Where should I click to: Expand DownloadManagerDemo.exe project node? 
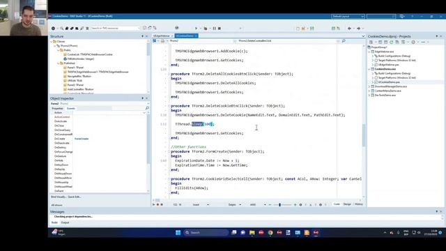(x=369, y=86)
